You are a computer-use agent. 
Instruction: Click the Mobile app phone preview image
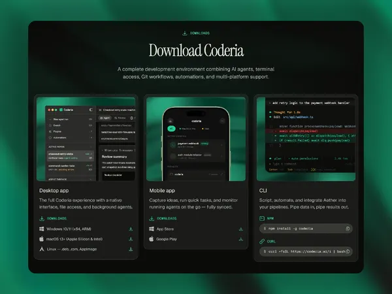click(x=196, y=139)
